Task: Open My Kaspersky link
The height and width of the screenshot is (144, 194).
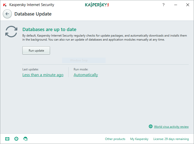Action: click(139, 139)
